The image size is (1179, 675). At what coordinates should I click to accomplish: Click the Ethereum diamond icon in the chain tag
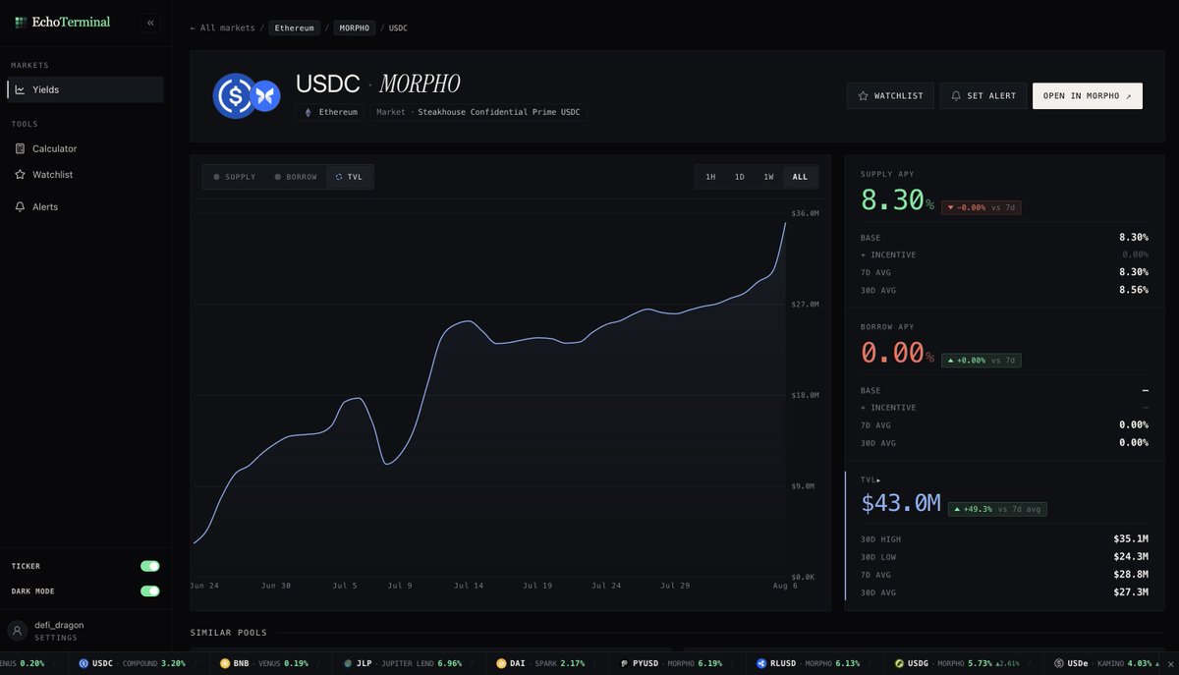[309, 112]
